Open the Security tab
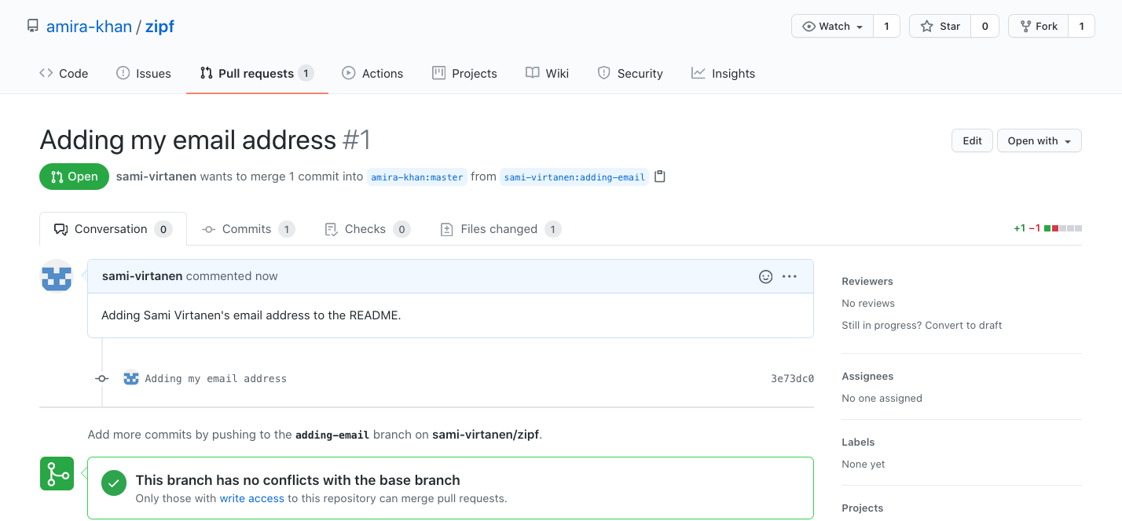Screen dimensions: 1122x521 coord(630,73)
